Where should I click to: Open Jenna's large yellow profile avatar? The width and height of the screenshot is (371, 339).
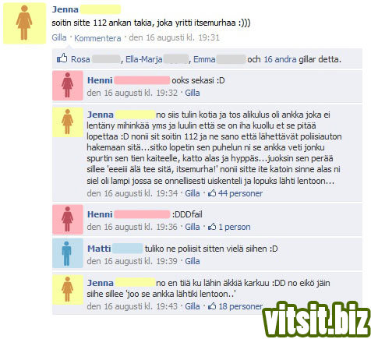click(x=24, y=23)
